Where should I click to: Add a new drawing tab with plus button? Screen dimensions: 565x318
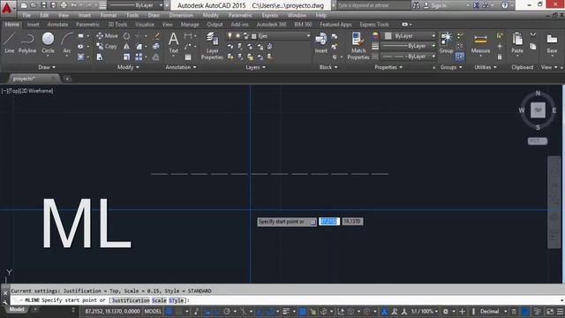point(67,79)
